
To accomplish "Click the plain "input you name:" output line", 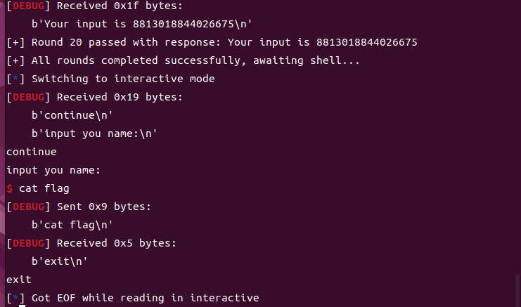I will [x=53, y=170].
